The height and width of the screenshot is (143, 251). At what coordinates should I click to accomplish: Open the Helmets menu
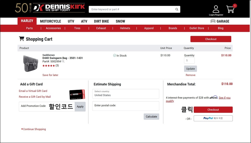(x=125, y=28)
